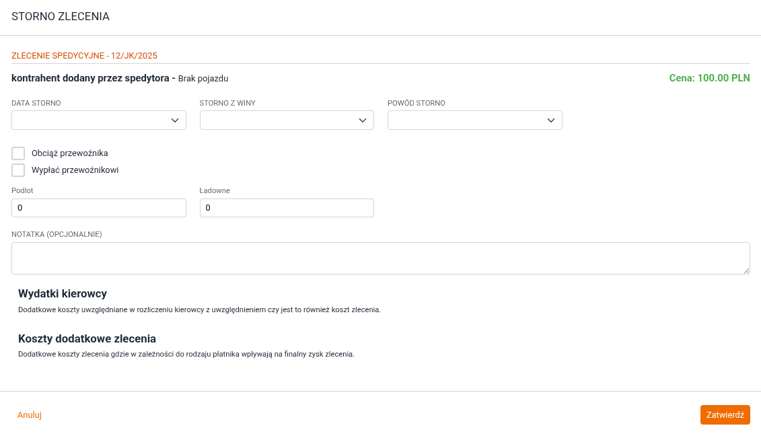Select the Wydatki kierowcy section heading
The width and height of the screenshot is (761, 436).
(63, 294)
